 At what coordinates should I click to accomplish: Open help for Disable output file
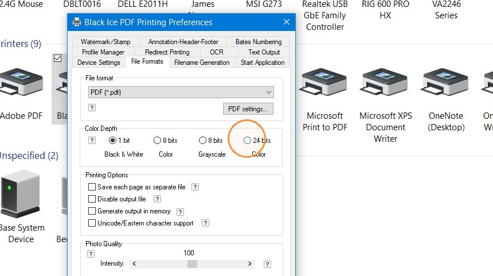pos(157,199)
